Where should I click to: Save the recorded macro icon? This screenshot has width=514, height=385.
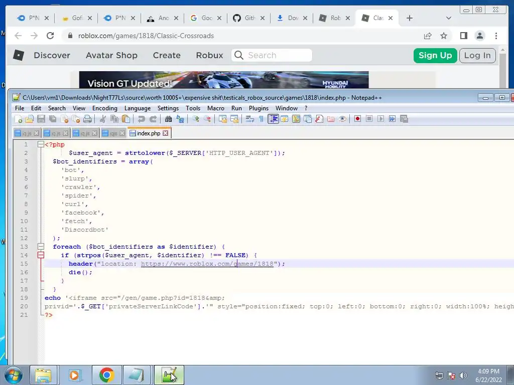point(404,119)
